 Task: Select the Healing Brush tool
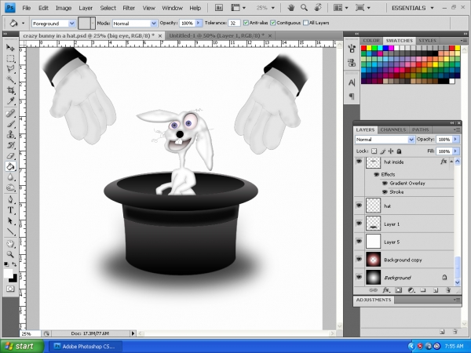[x=10, y=113]
